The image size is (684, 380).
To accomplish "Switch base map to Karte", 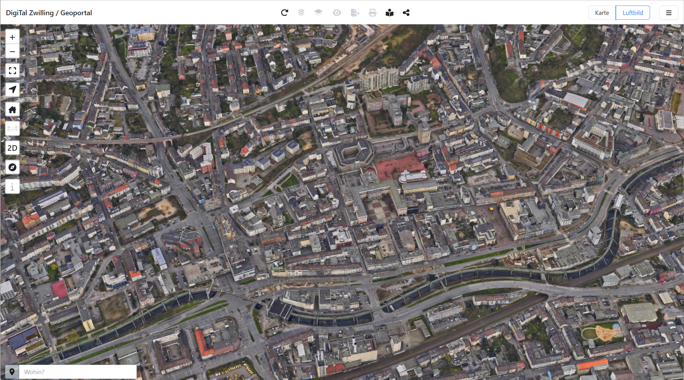I will 602,13.
